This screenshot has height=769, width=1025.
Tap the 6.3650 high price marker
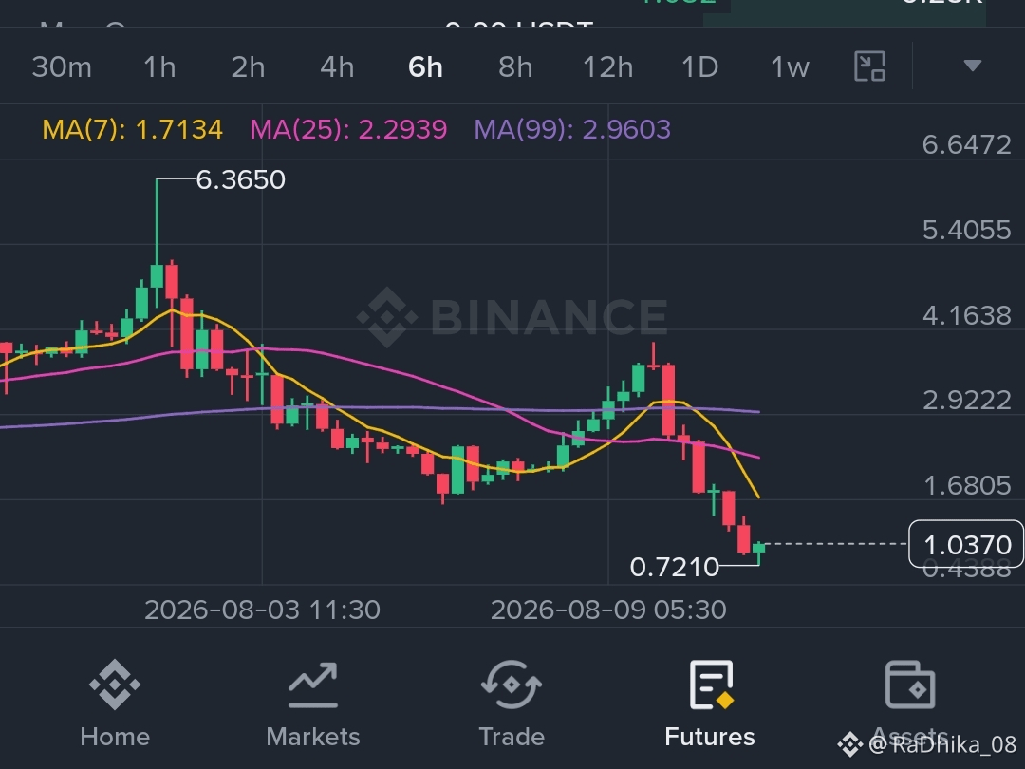pyautogui.click(x=240, y=179)
